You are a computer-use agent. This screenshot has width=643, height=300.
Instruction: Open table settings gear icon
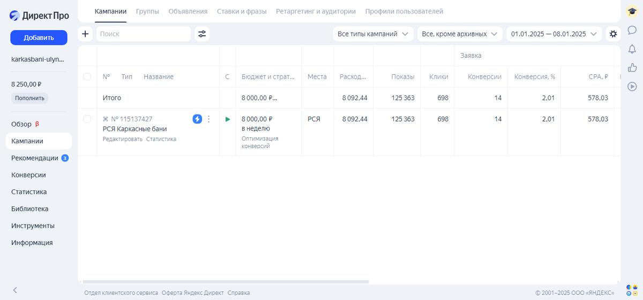[x=613, y=34]
